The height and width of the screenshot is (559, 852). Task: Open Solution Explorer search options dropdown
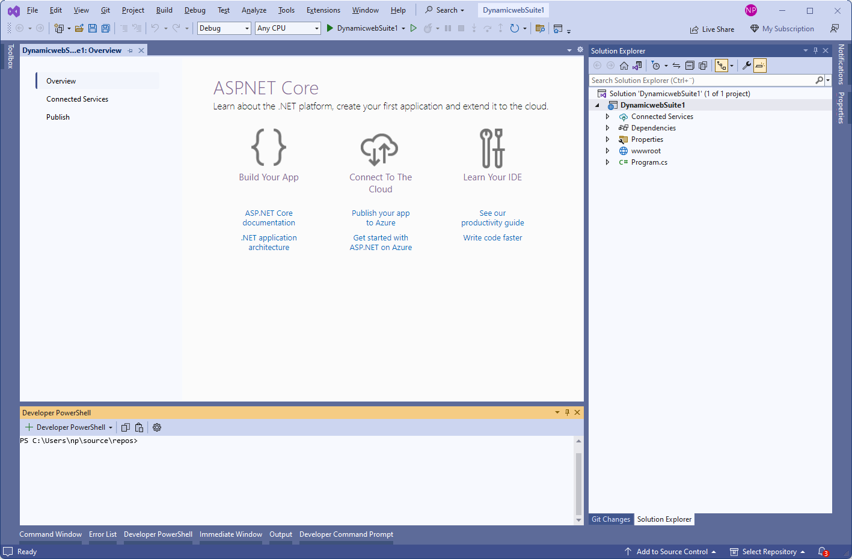[828, 80]
